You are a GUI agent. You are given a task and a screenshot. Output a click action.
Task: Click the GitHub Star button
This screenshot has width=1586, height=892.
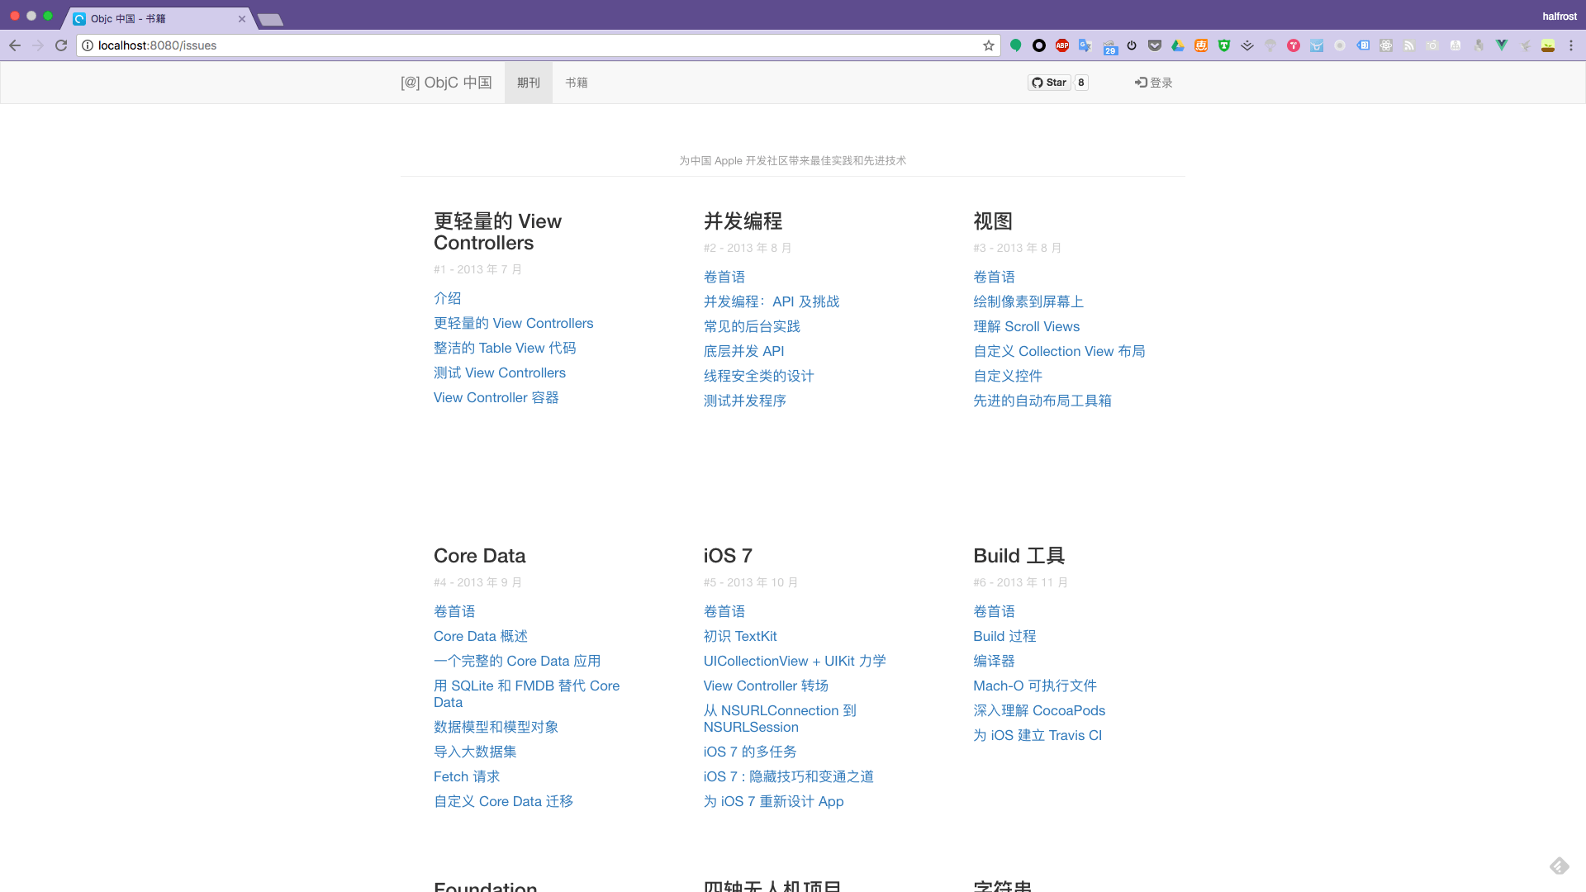pos(1049,83)
